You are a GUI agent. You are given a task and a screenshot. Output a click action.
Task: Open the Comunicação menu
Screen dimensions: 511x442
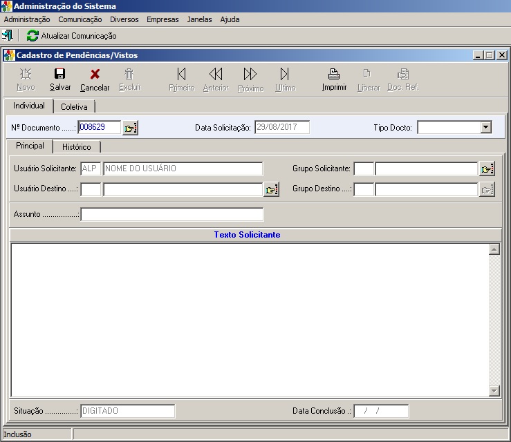pos(80,19)
